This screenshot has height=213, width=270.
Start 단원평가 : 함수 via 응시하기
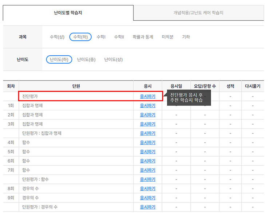tap(148, 179)
